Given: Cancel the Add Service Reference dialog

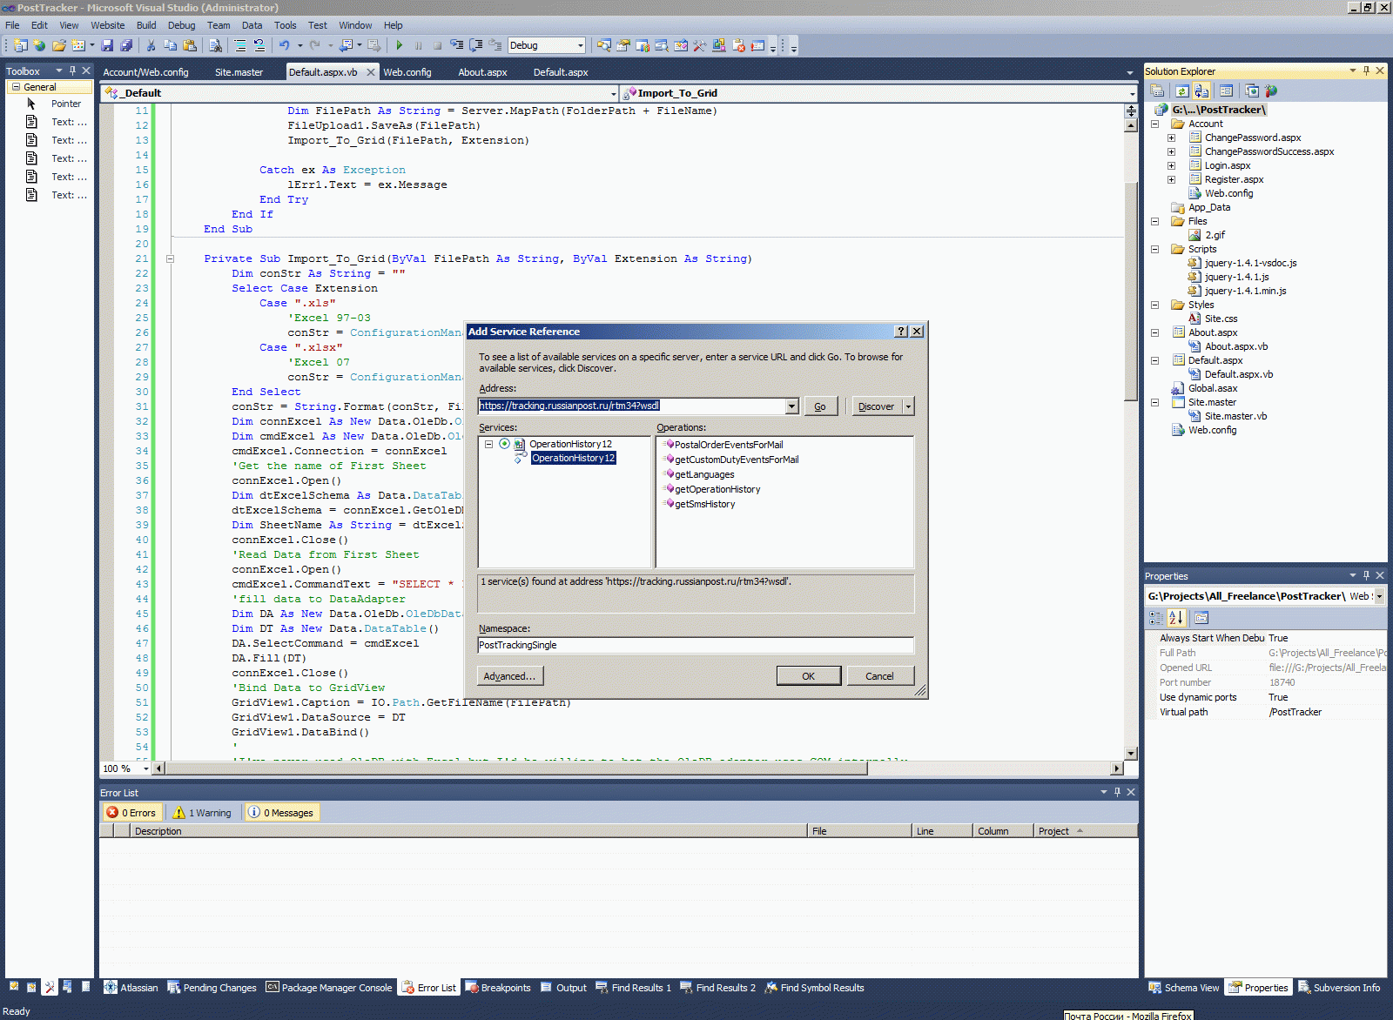Looking at the screenshot, I should [879, 676].
